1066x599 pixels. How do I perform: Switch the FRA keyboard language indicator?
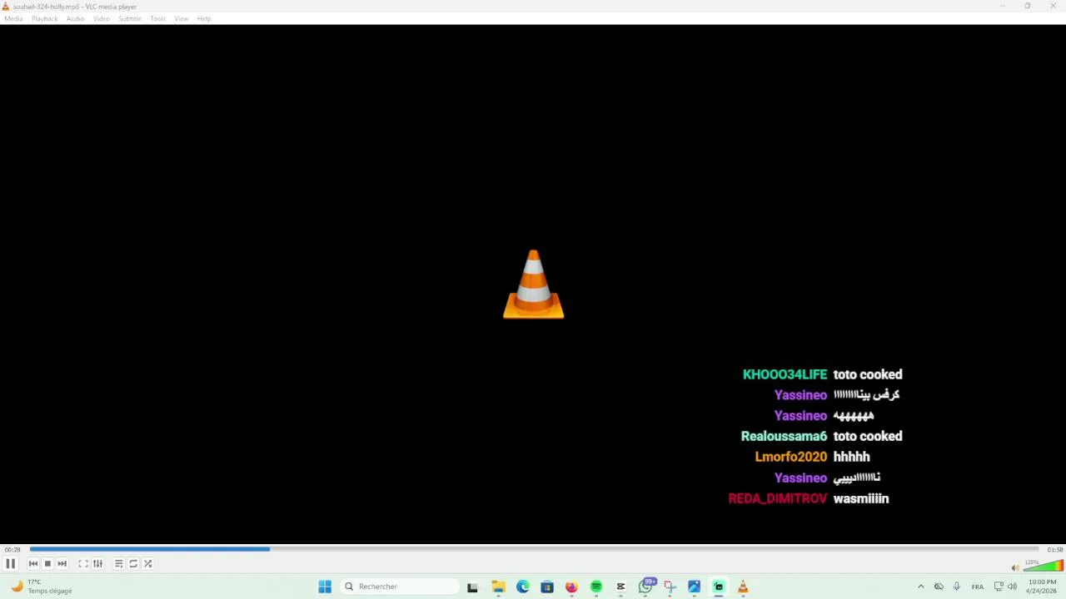(x=978, y=587)
